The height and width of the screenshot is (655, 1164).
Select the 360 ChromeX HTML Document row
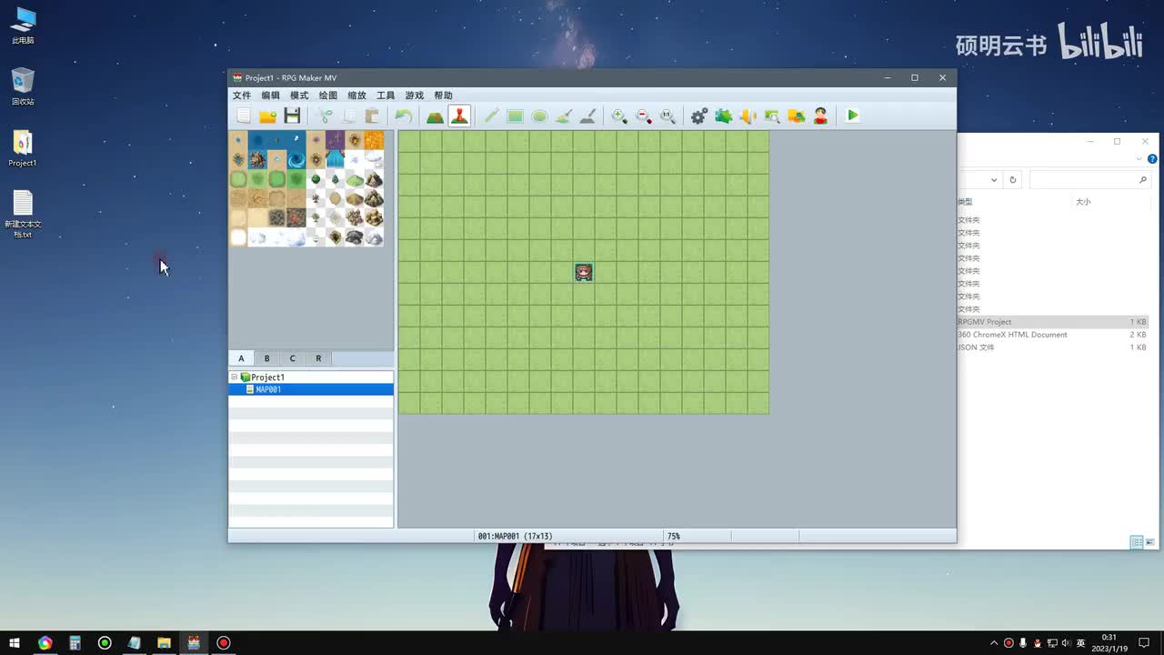tap(1053, 335)
